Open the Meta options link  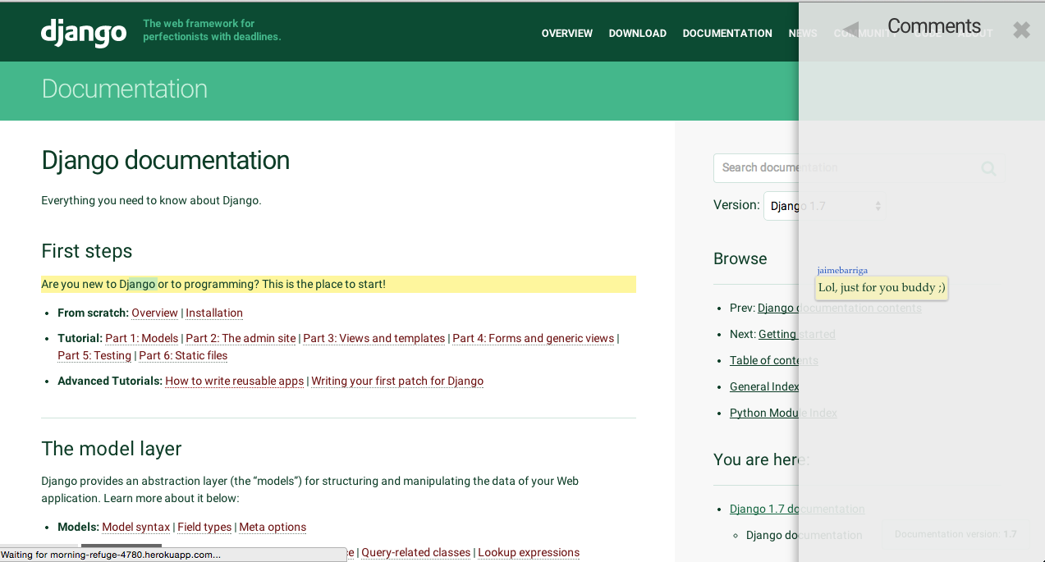[x=273, y=527]
